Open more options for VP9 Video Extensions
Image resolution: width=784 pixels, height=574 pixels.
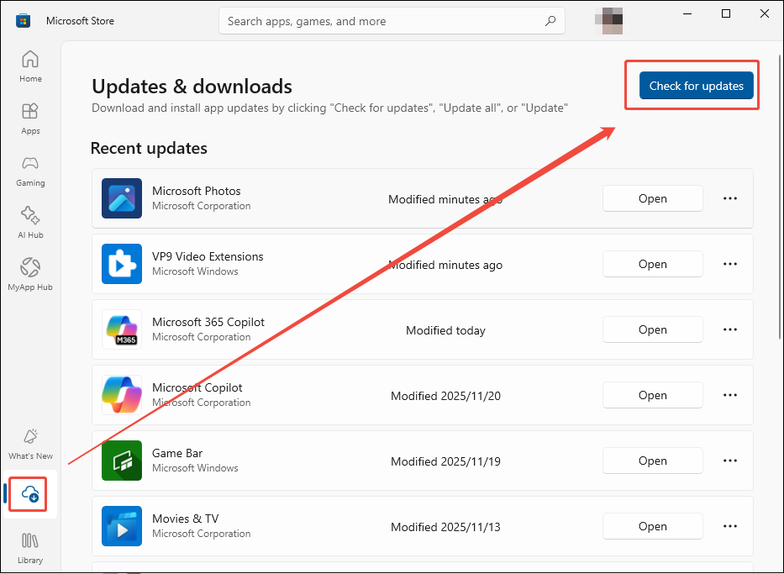pos(729,264)
